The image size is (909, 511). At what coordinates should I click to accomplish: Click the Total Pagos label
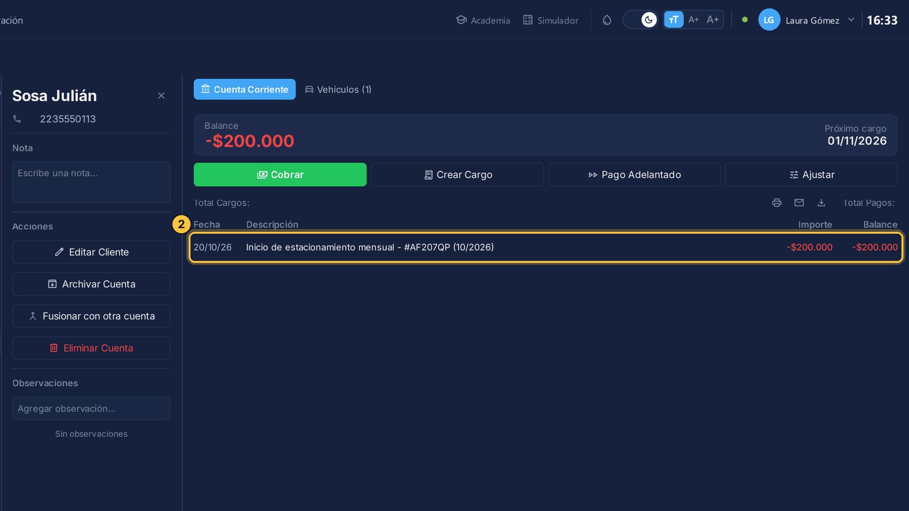869,203
